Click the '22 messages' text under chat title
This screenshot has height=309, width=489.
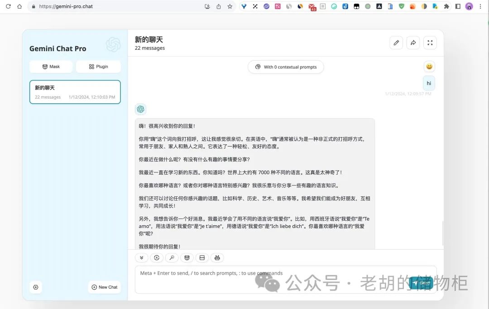point(150,48)
